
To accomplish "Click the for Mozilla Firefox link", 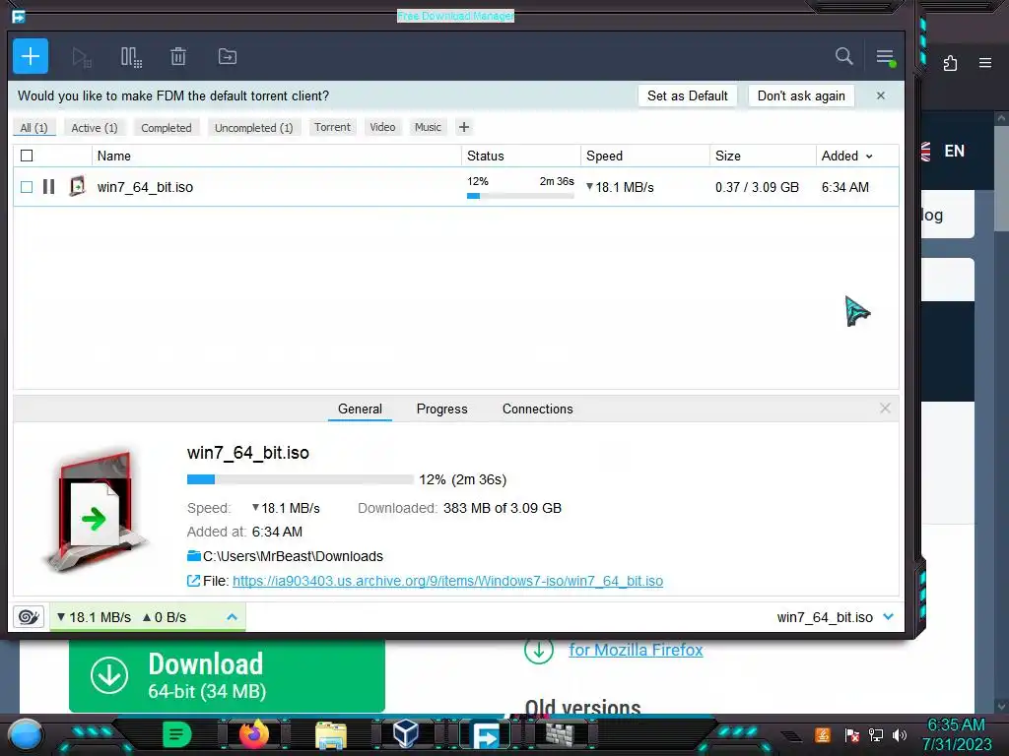I will (636, 650).
